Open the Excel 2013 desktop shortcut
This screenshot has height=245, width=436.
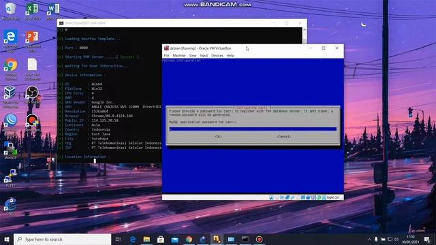coord(32,11)
